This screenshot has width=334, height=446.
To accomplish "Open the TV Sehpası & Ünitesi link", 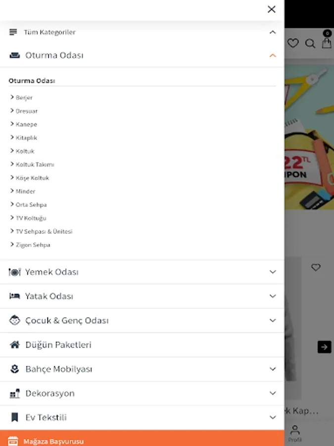I will (x=44, y=231).
